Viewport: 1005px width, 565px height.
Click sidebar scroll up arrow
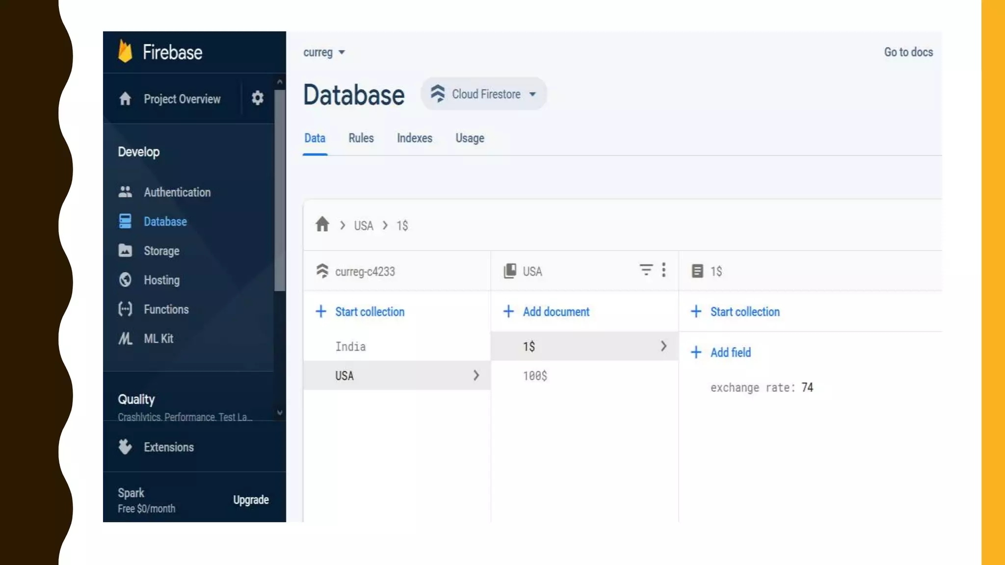[280, 82]
